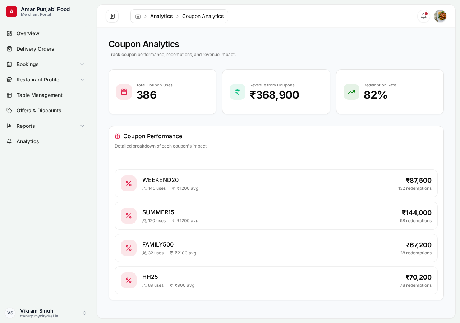Click the 132 redemptions text
460x323 pixels.
pos(415,188)
